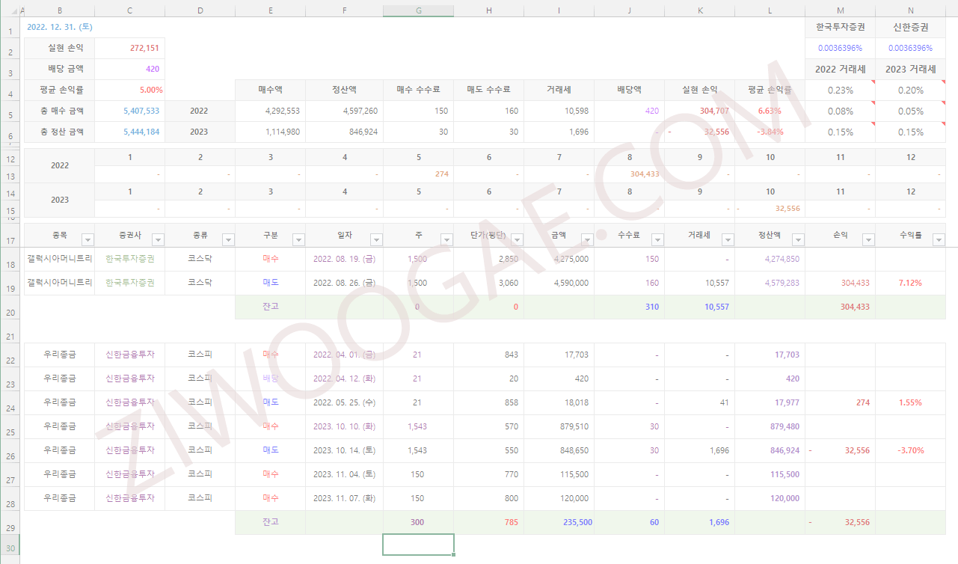This screenshot has width=958, height=564.
Task: Select the "신한증권" header cell
Action: point(911,27)
